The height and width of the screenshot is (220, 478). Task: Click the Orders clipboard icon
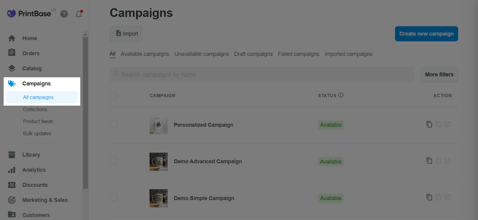[x=12, y=53]
